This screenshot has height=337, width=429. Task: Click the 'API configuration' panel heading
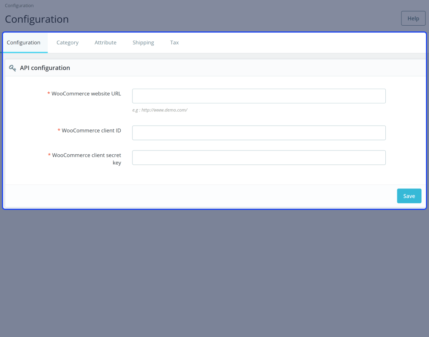point(45,68)
